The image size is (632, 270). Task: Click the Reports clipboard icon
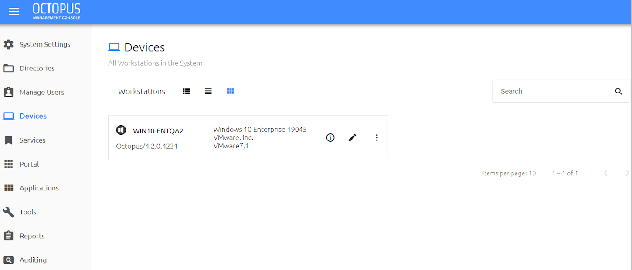click(8, 236)
